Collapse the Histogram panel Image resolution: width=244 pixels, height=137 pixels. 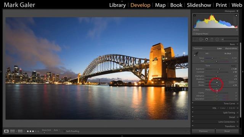pos(237,11)
